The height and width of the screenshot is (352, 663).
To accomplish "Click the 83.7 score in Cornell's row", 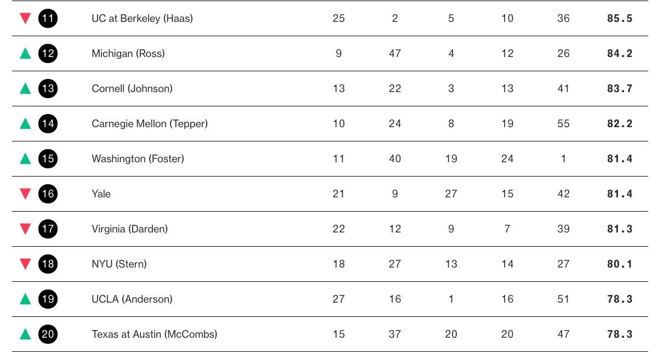I will tap(619, 88).
